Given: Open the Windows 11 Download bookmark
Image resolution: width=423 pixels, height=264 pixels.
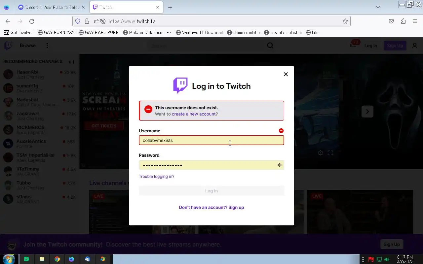Looking at the screenshot, I should [x=199, y=32].
